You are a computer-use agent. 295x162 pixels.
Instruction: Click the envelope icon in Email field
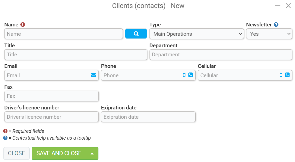coord(93,75)
